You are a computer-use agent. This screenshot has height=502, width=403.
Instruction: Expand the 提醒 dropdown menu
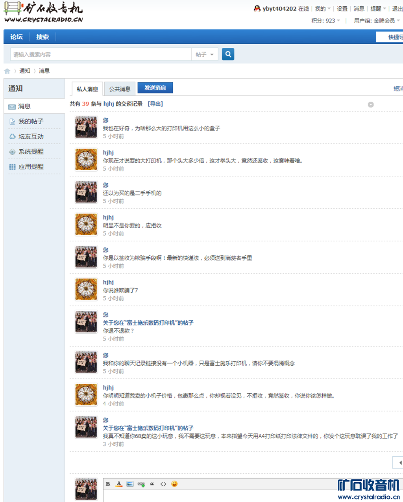378,9
